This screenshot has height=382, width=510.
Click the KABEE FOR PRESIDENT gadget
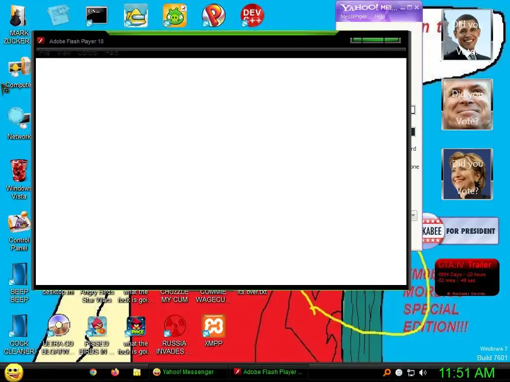pyautogui.click(x=460, y=231)
